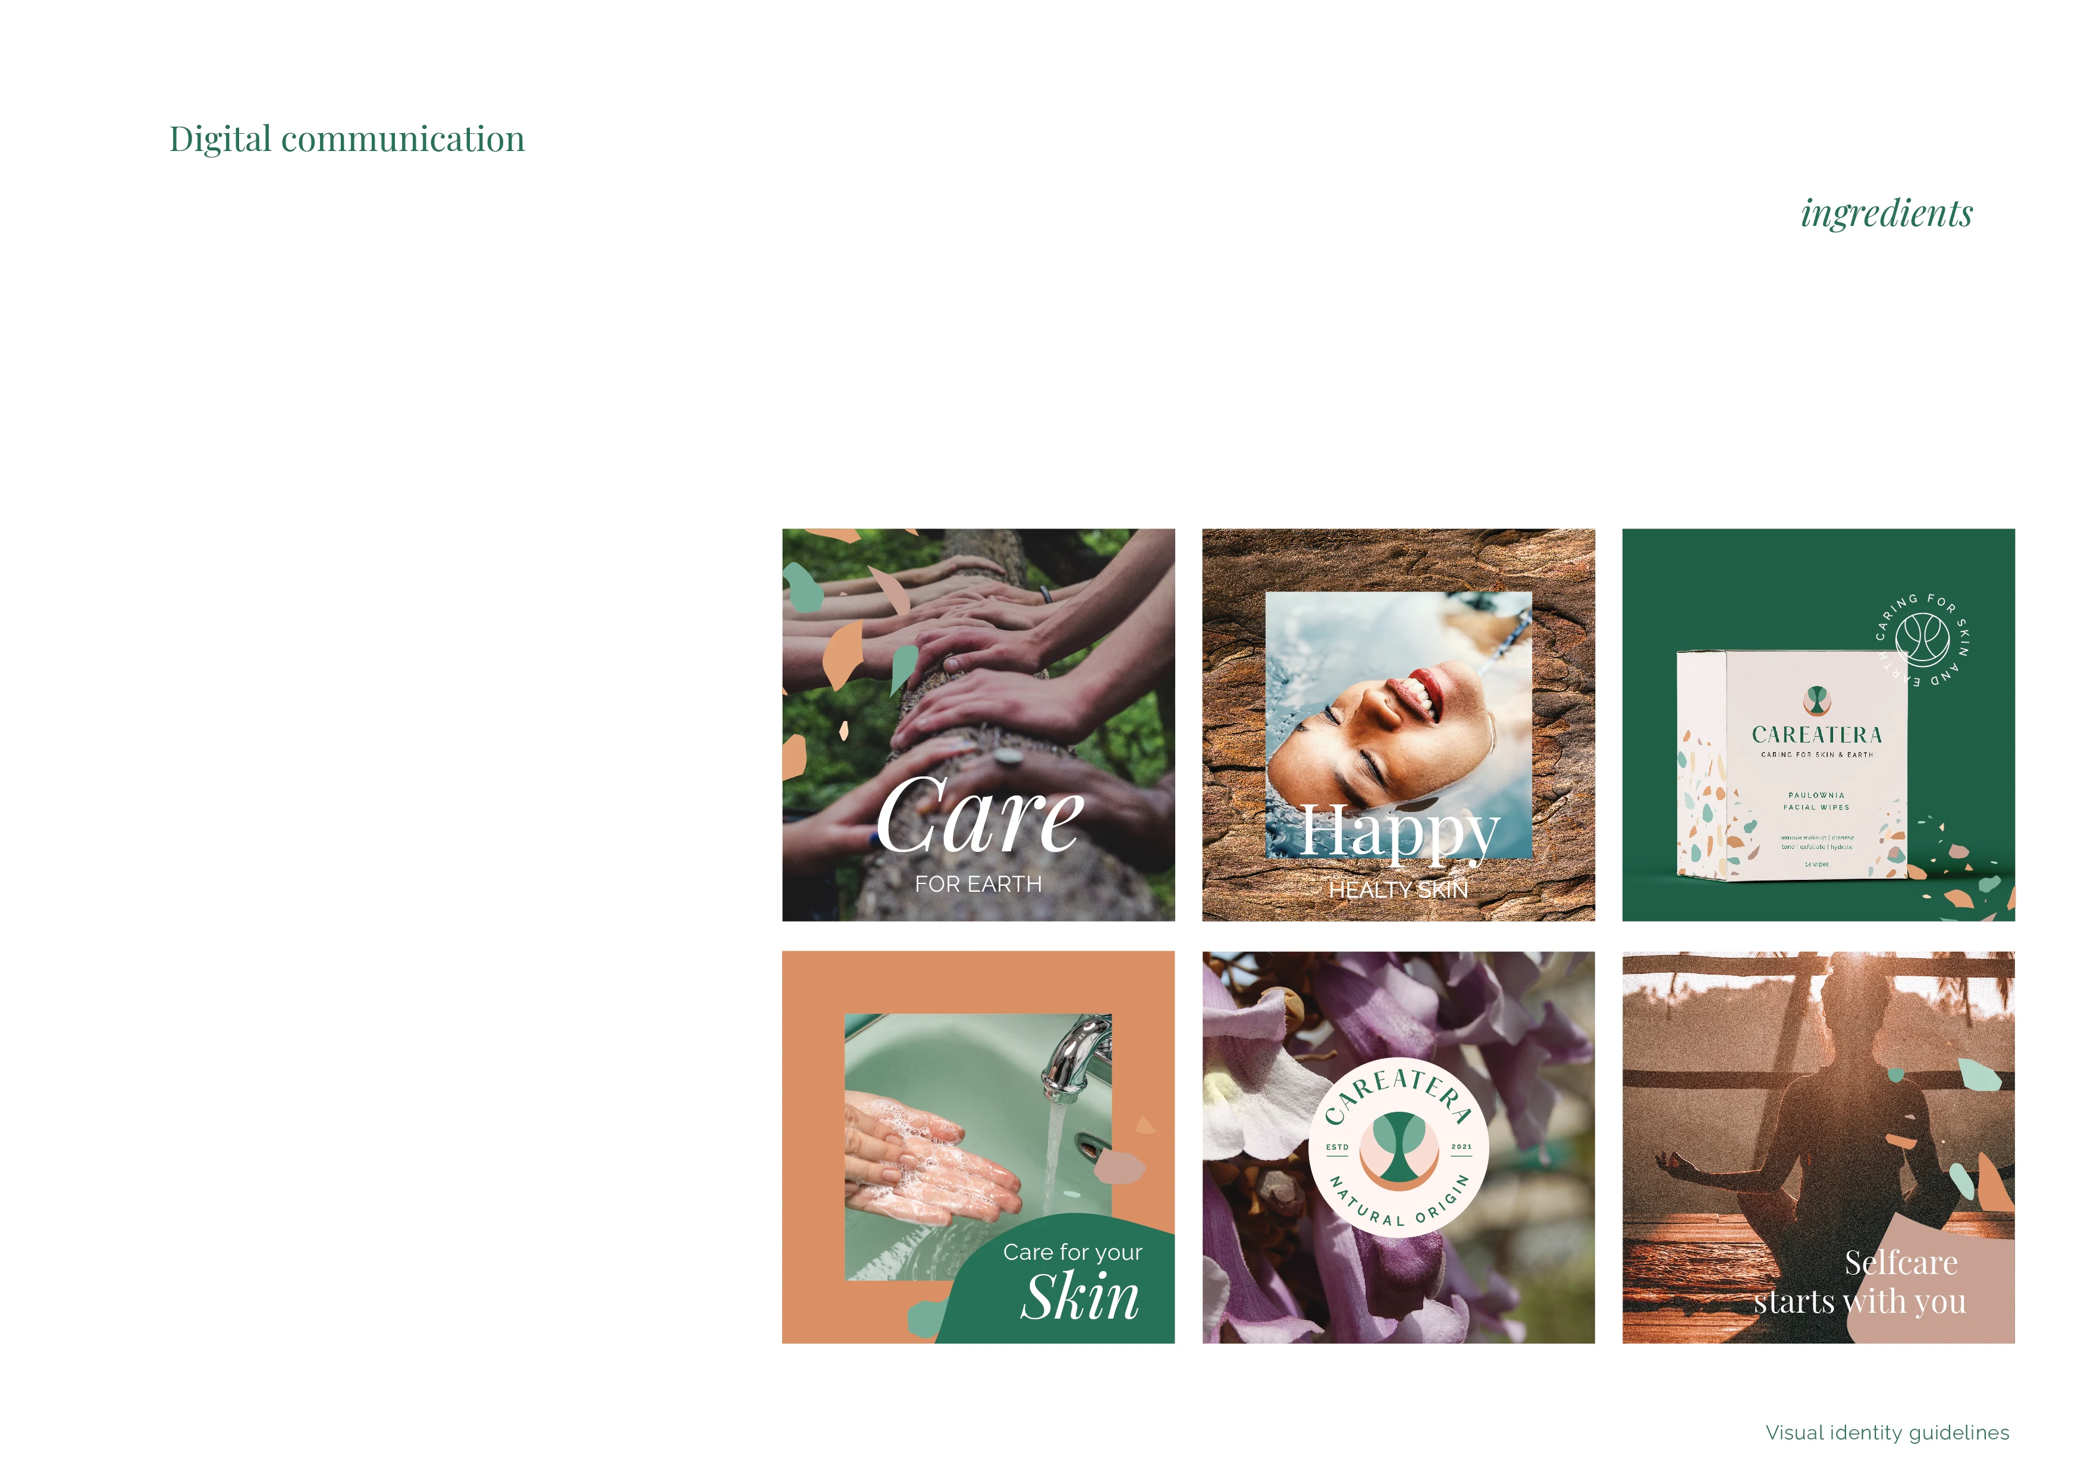Screen dimensions: 2087x1475
Task: Click the 'CAREATERA' wordmark on the box
Action: [1816, 734]
